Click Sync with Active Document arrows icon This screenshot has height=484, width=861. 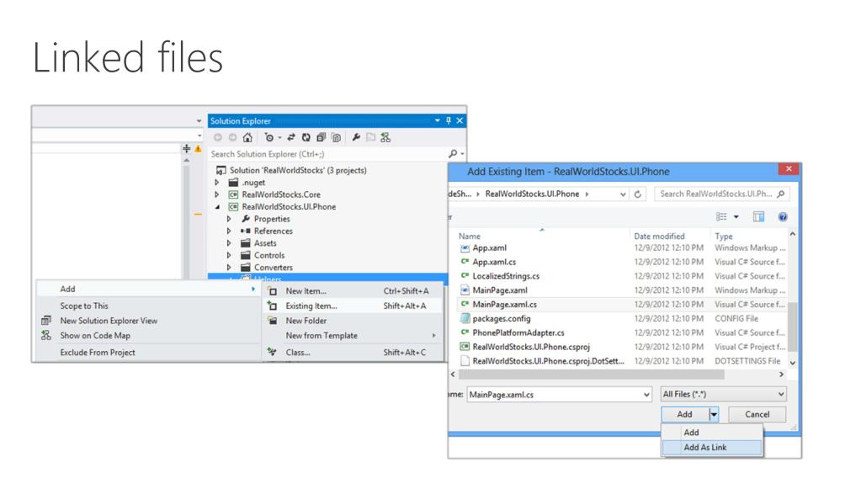[x=291, y=137]
